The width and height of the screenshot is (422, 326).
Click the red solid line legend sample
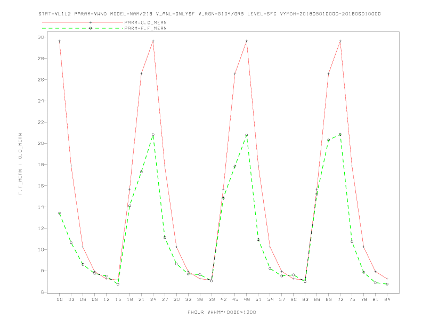pyautogui.click(x=83, y=22)
